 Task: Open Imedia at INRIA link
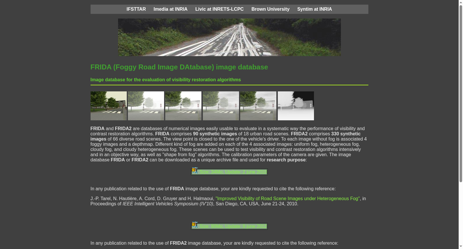(170, 9)
